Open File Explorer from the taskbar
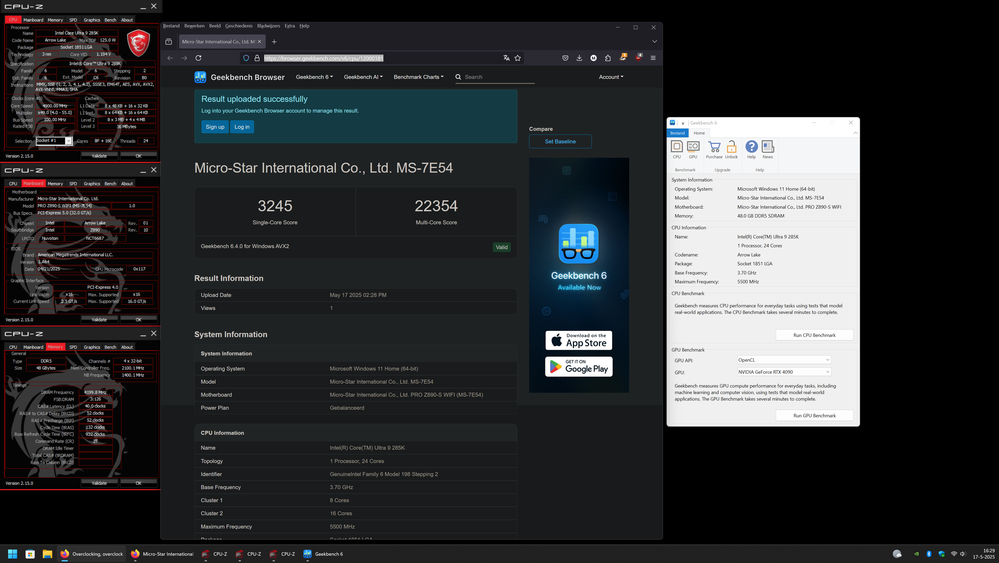 point(47,554)
